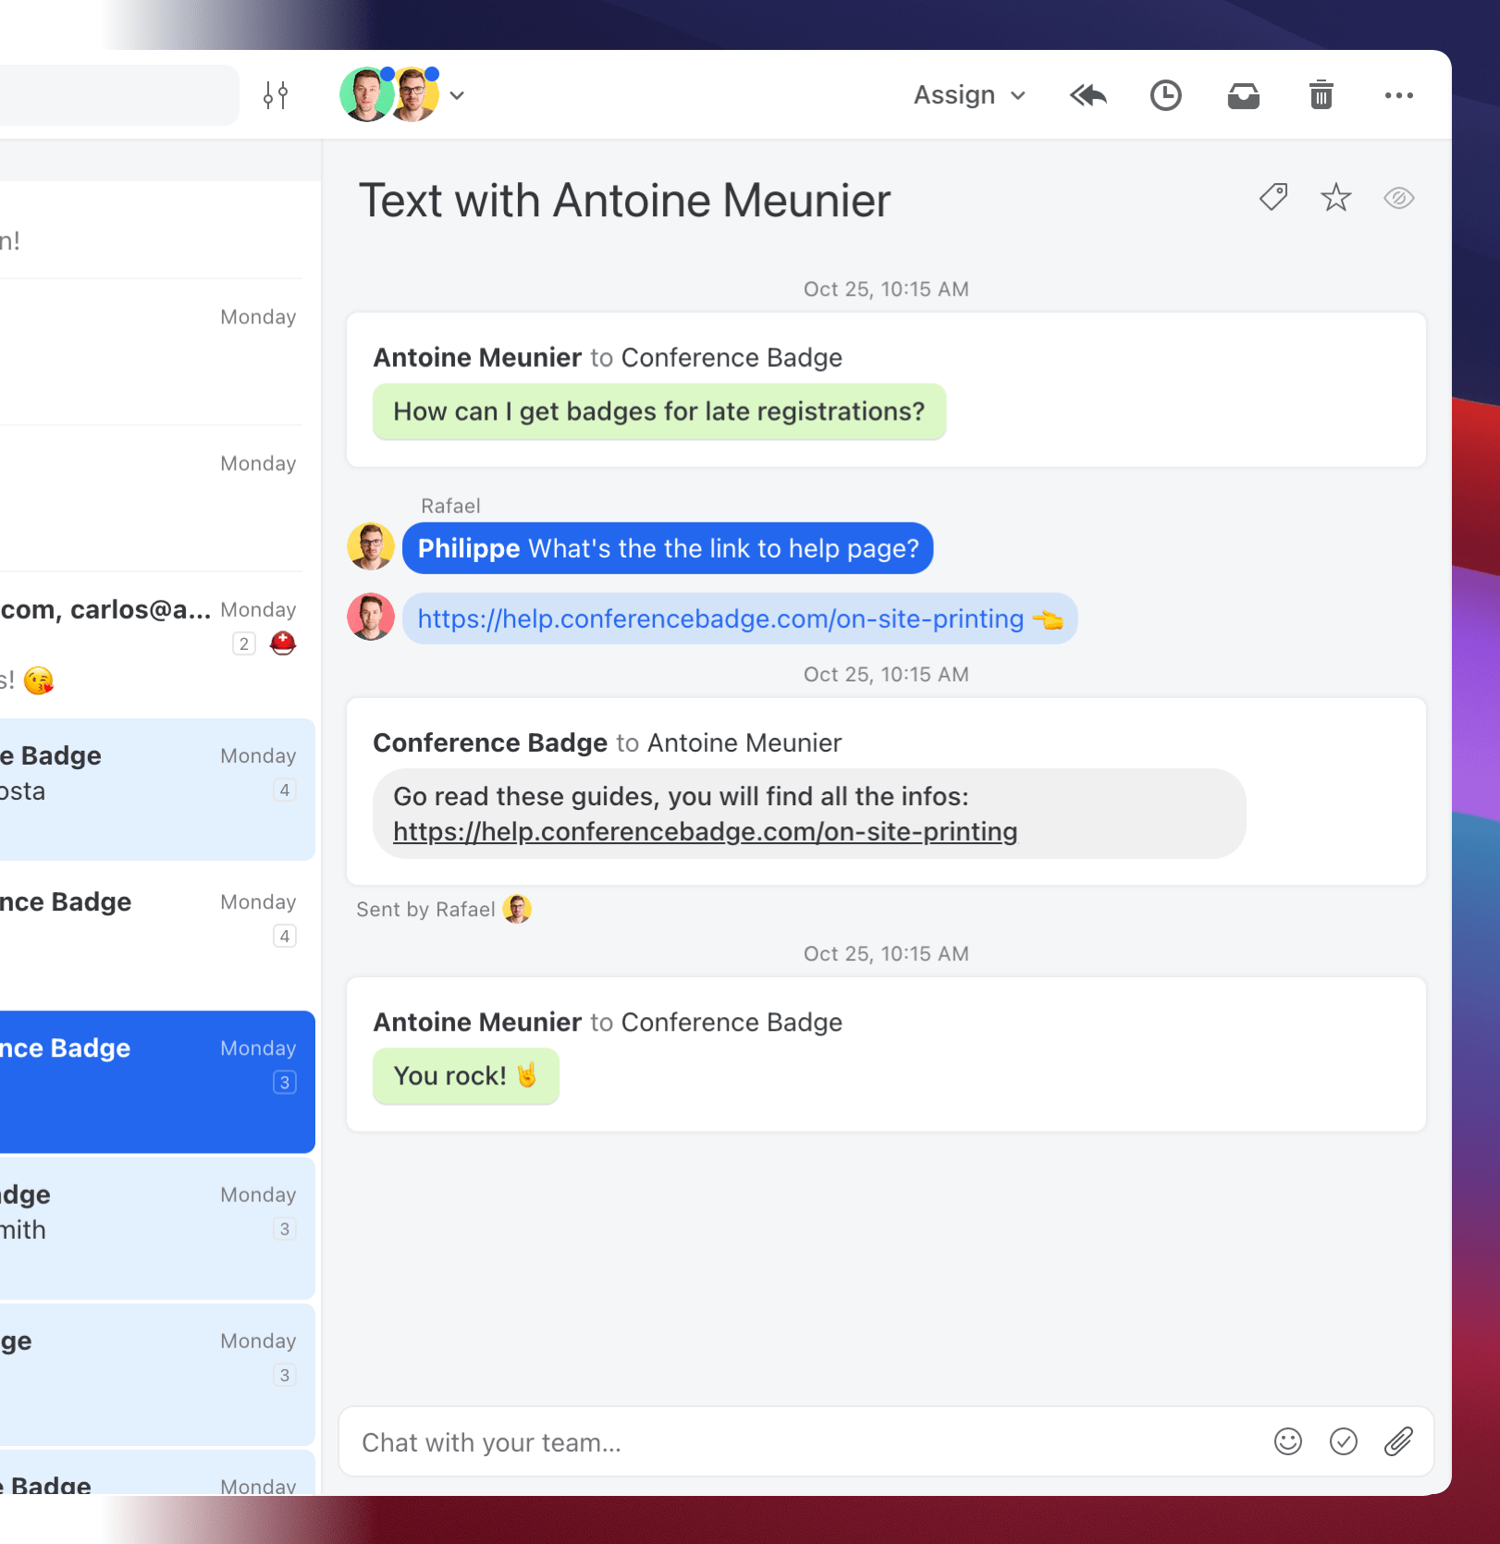Star the conversation with Antoine Meunier
This screenshot has height=1544, width=1500.
pyautogui.click(x=1336, y=197)
